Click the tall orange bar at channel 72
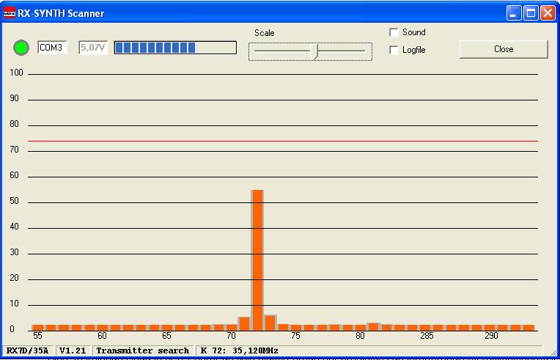The width and height of the screenshot is (560, 360). [257, 260]
